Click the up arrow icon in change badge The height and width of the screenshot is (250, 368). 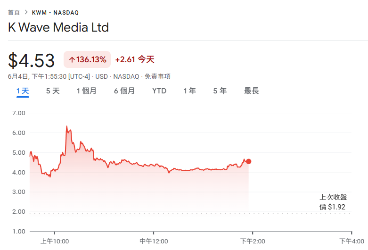pyautogui.click(x=72, y=59)
